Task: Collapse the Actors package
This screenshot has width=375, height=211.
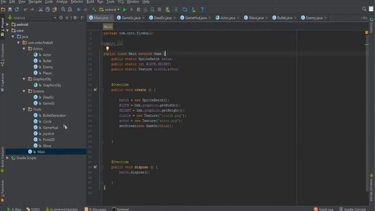Action: click(x=24, y=49)
